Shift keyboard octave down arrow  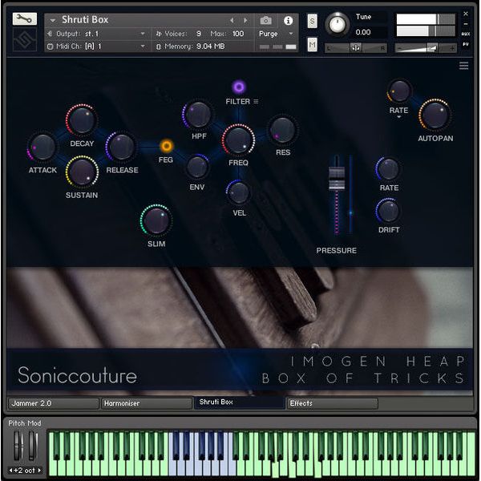pyautogui.click(x=10, y=470)
